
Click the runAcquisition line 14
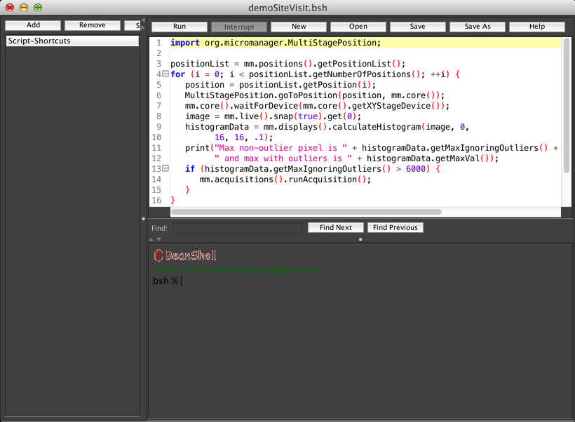tap(285, 179)
